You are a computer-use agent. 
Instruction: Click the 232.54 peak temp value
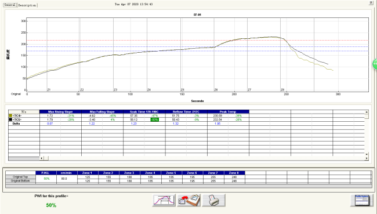[217, 119]
